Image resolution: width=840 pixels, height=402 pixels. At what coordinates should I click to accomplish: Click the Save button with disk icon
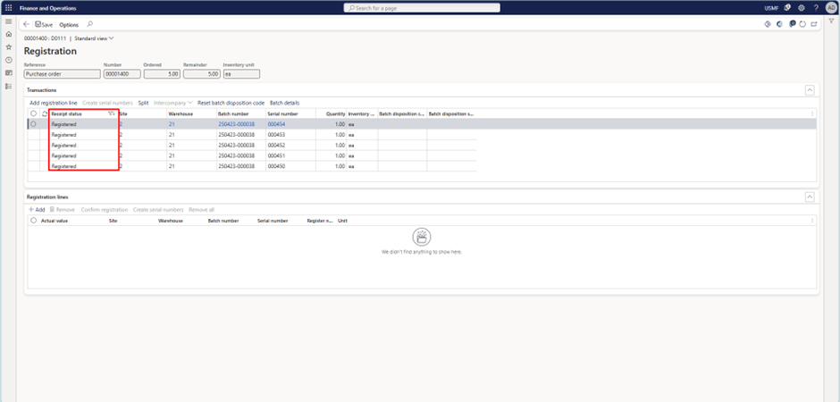click(44, 25)
